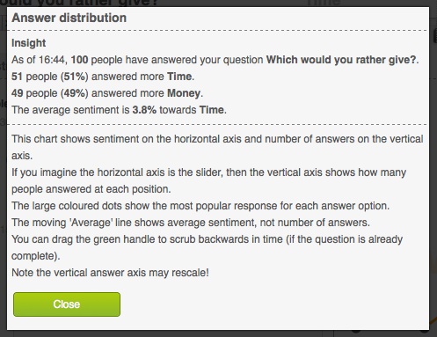
Task: Click the bold question text 'Which would you rather give?'
Action: [341, 60]
